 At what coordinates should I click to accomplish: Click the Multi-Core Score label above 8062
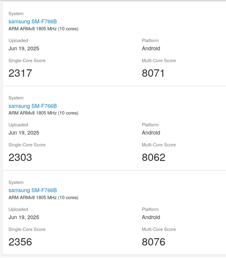(x=159, y=145)
